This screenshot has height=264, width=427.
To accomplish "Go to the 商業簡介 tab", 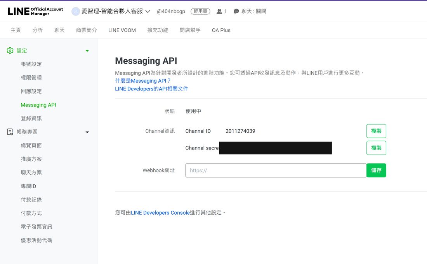I will (86, 30).
